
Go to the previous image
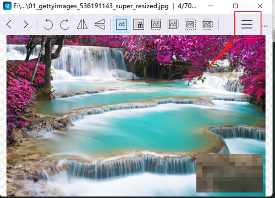[9, 24]
